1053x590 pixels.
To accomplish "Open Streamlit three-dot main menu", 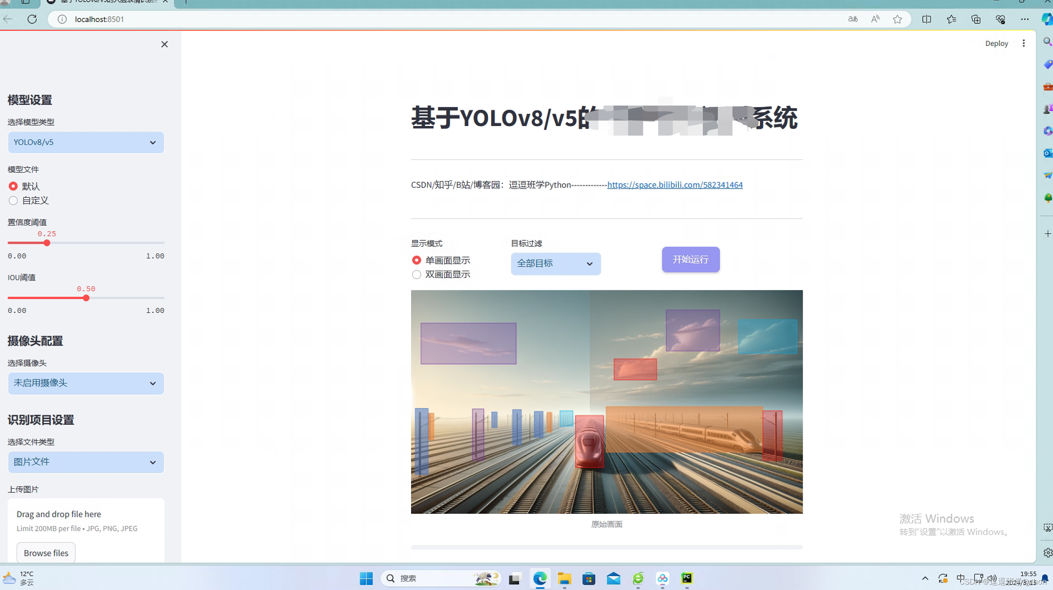I will point(1023,43).
